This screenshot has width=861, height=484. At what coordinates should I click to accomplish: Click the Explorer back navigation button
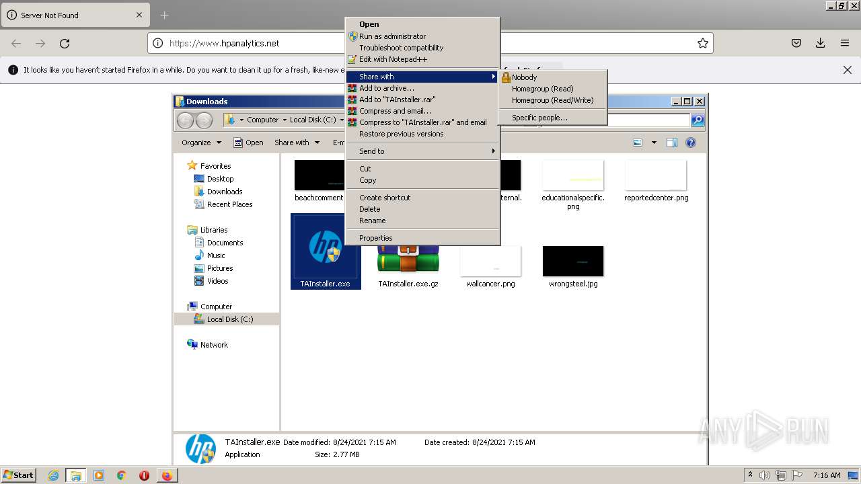point(186,120)
